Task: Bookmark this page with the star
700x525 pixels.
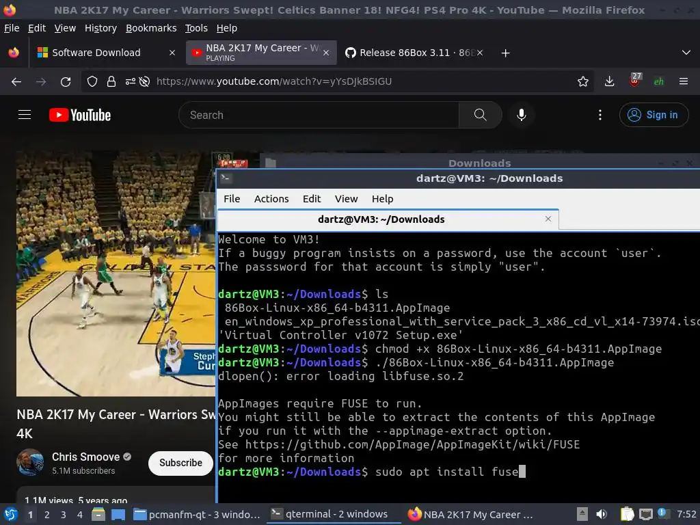Action: tap(582, 81)
